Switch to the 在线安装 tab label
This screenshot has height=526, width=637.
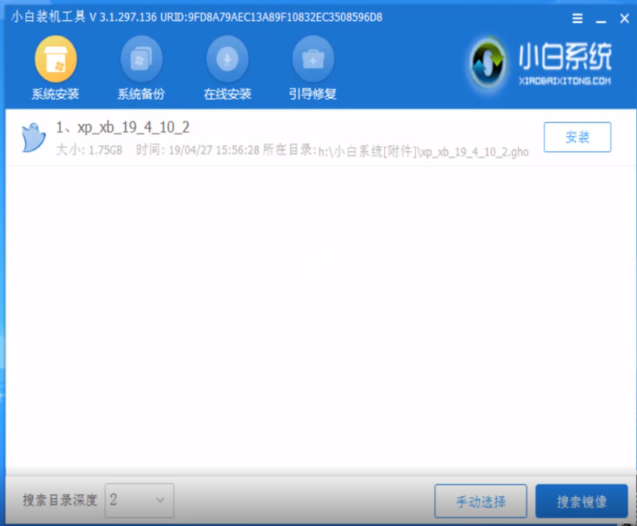(227, 94)
